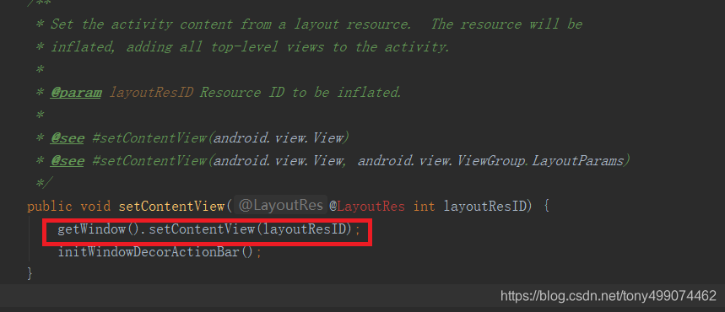
Task: Open the setContentView ViewGroup.LayoutParams reference
Action: [360, 161]
